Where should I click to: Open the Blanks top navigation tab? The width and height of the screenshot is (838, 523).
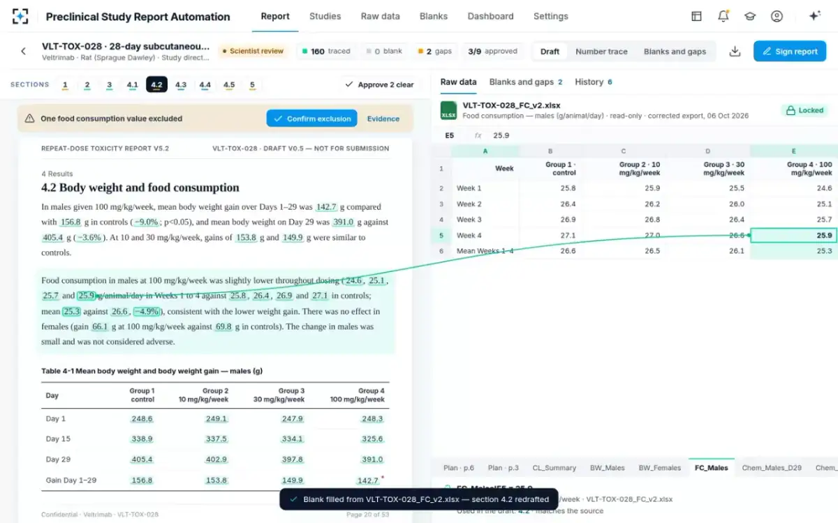[434, 16]
